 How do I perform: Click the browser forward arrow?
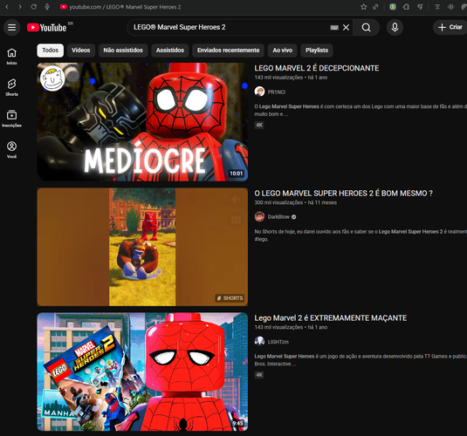click(x=20, y=7)
